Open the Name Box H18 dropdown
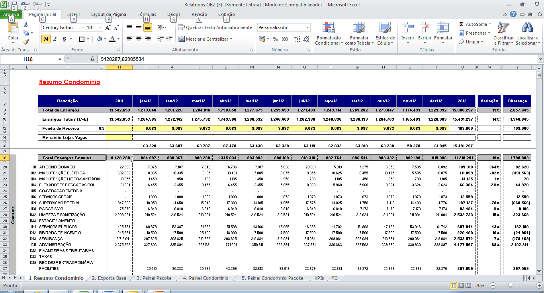 [61, 59]
